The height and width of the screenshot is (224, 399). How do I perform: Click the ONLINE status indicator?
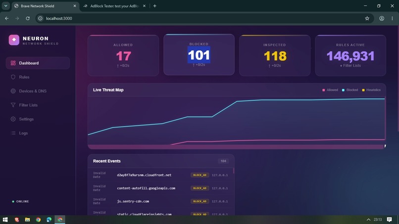[21, 201]
